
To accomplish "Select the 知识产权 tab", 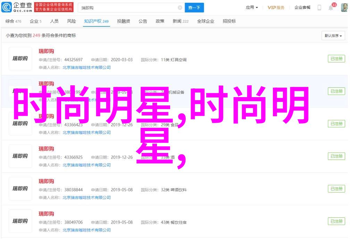I will tap(97, 21).
